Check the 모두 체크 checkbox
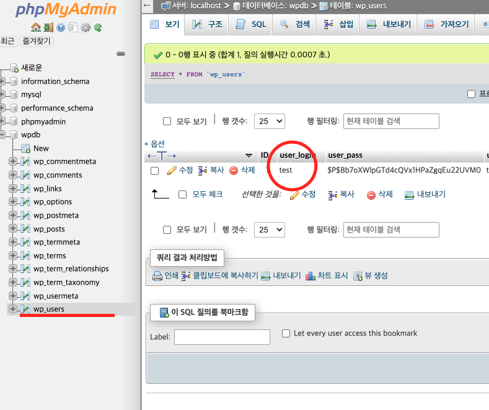Screen dimensions: 489x410 [x=182, y=195]
